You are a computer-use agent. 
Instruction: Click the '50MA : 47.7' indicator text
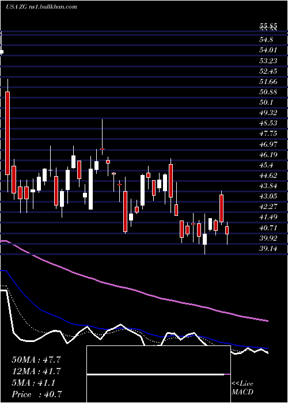(x=36, y=360)
